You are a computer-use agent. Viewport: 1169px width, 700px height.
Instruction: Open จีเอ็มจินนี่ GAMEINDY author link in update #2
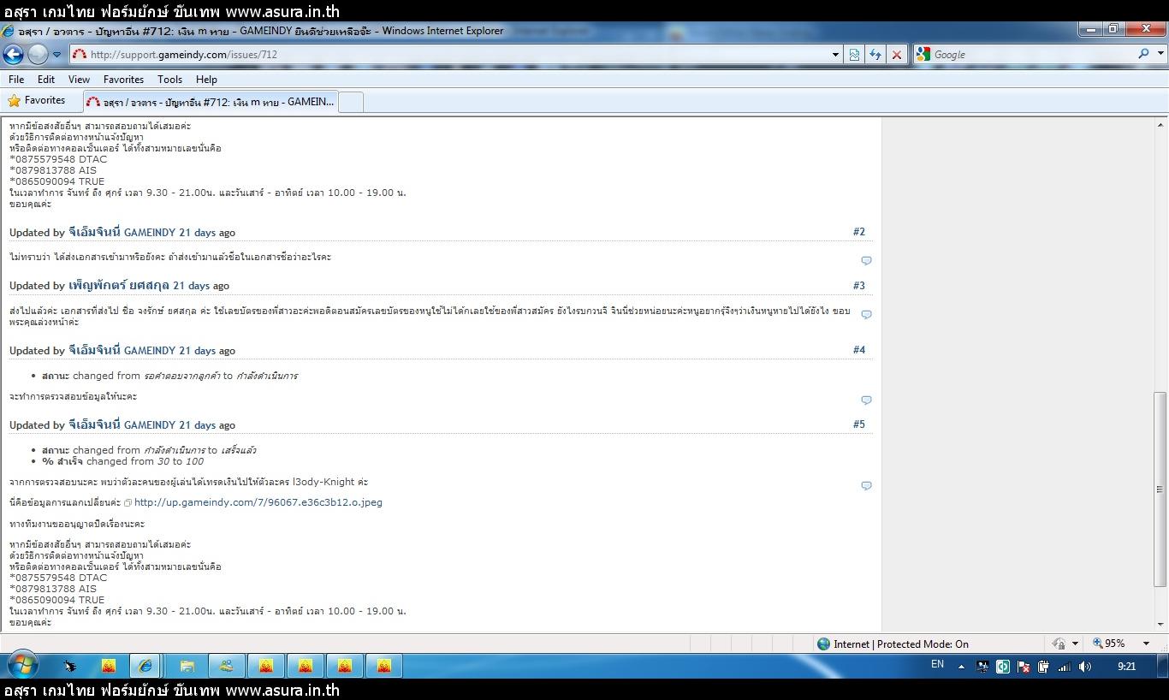122,232
